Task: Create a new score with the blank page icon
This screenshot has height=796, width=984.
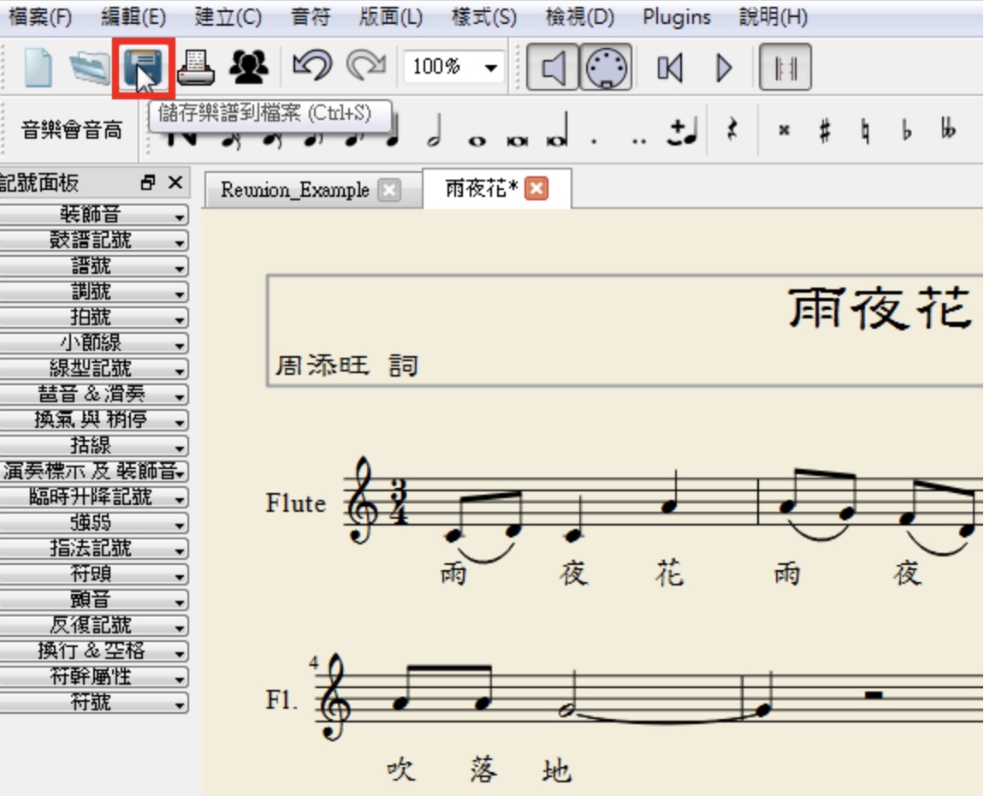Action: [38, 67]
